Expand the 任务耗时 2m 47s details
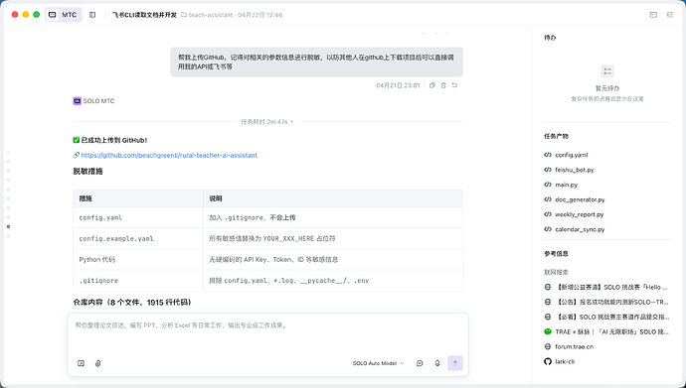This screenshot has width=686, height=388. 266,122
